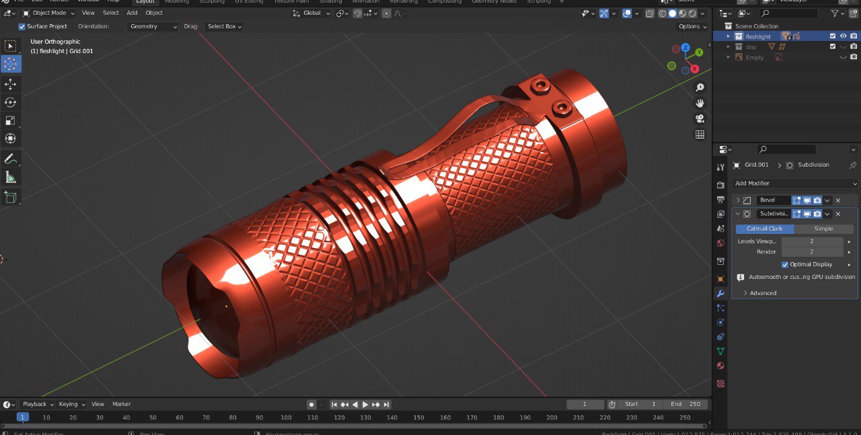Remove the Bevel modifier
The width and height of the screenshot is (861, 435).
point(838,200)
